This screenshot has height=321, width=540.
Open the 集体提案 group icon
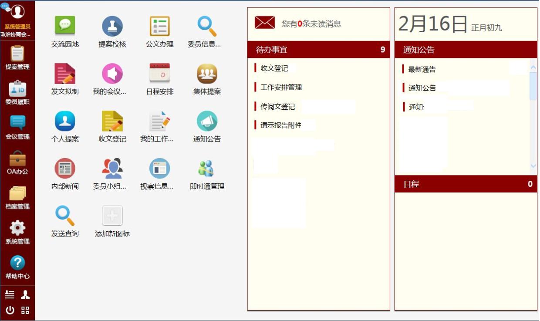[207, 74]
